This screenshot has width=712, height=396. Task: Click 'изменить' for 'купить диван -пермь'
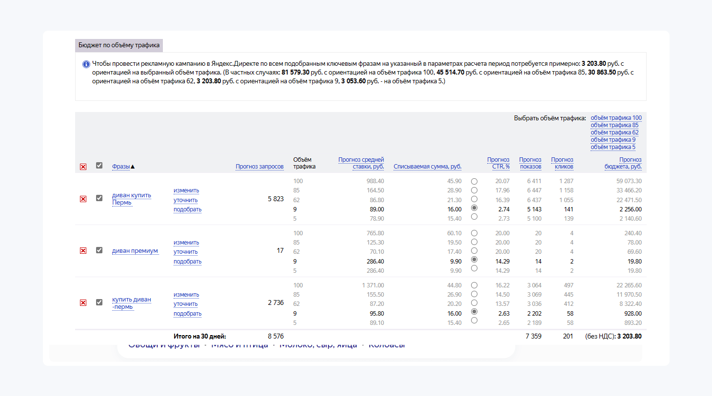[186, 295]
